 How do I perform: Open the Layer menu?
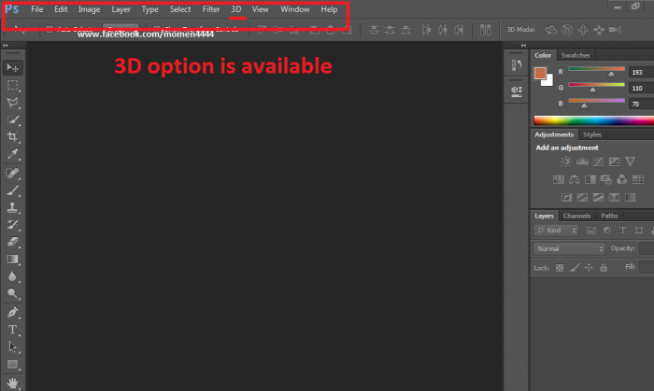point(121,9)
